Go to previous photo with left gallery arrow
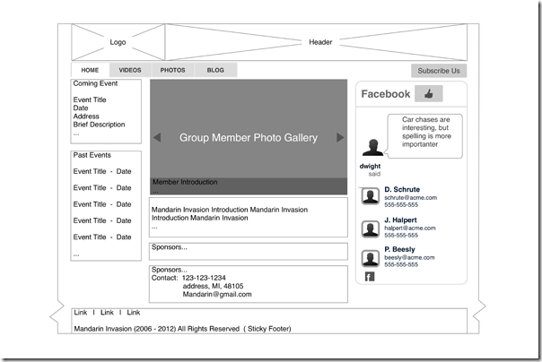Screen dimensions: 542x362 click(x=157, y=137)
